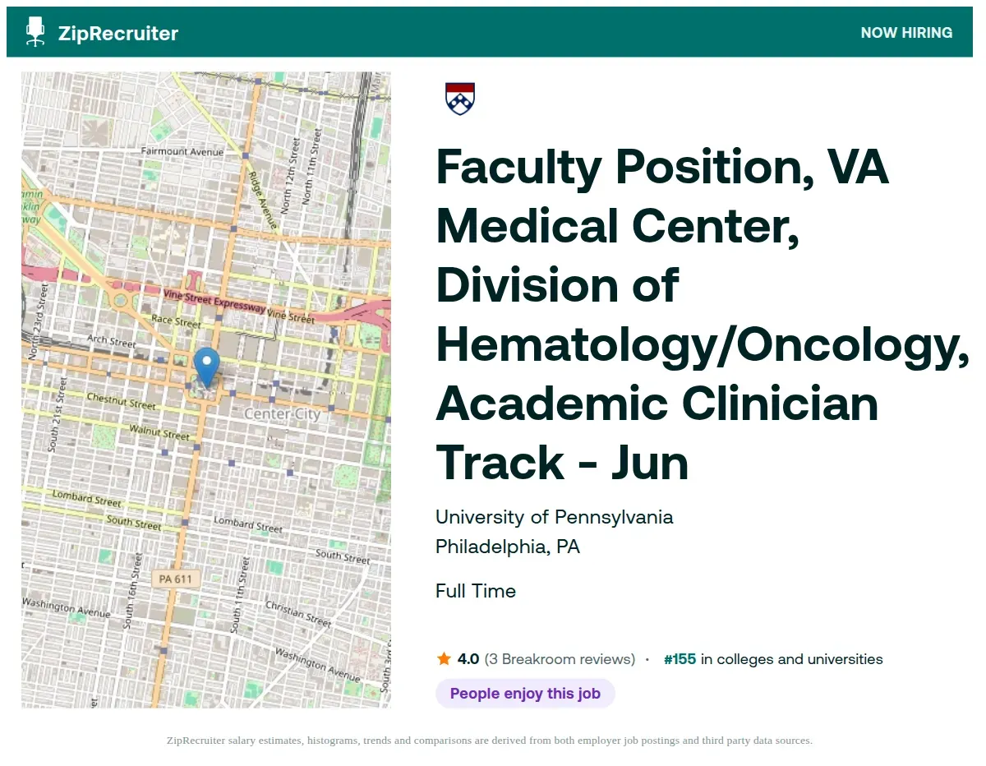Click the Fairmount Avenue map label
Image resolution: width=986 pixels, height=766 pixels.
(182, 151)
